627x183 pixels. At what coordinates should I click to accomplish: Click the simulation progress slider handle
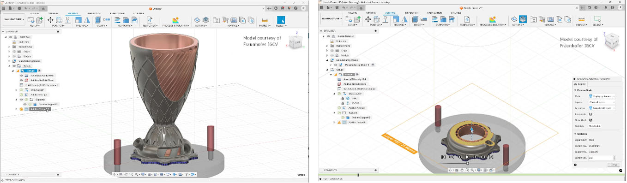(467, 163)
